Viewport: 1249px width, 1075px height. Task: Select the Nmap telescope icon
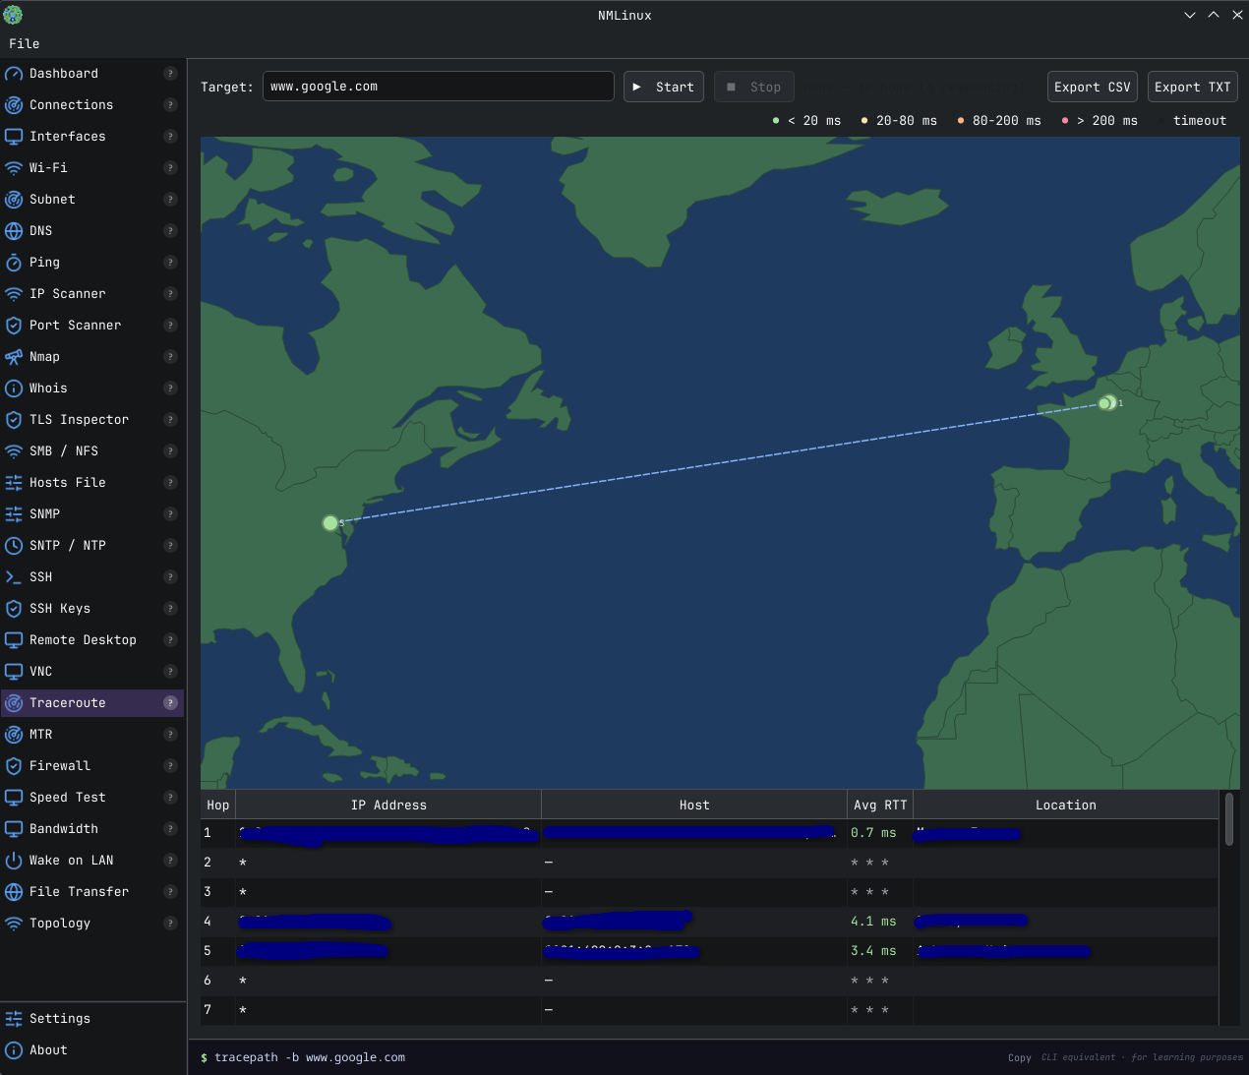14,357
